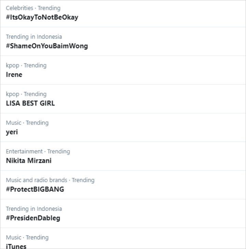
Task: Select the LISA BEST GIRL trend
Action: (x=30, y=103)
